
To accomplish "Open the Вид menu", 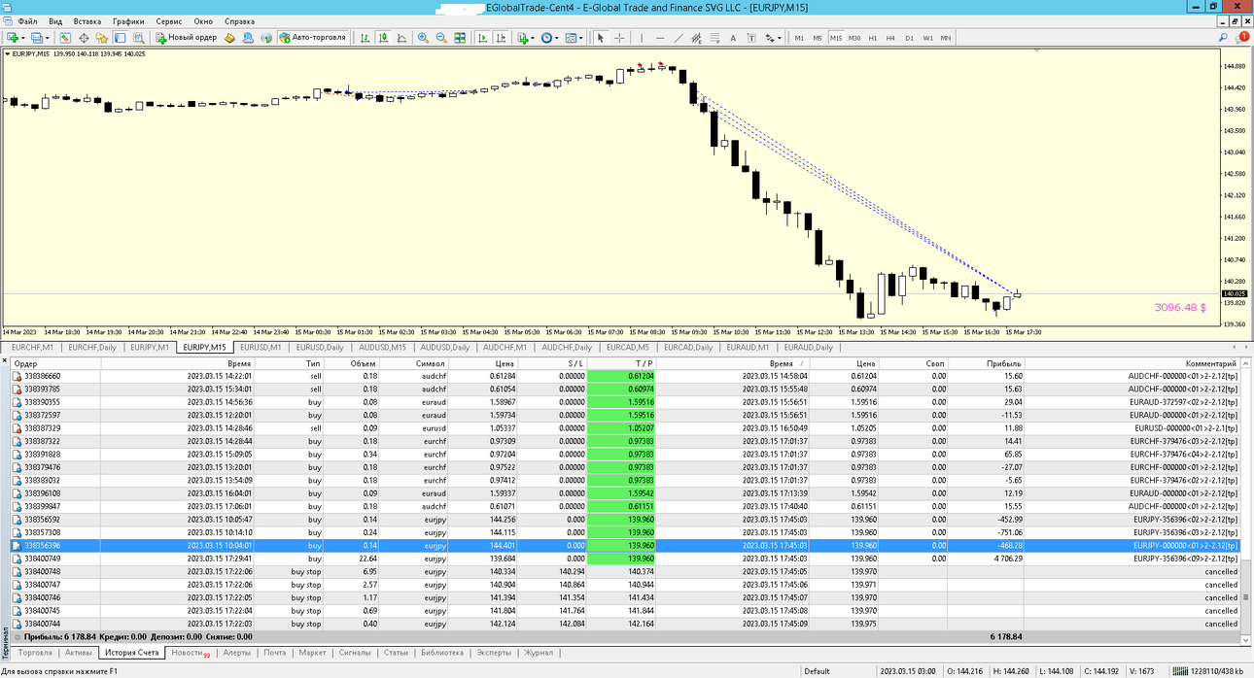I will [x=55, y=21].
